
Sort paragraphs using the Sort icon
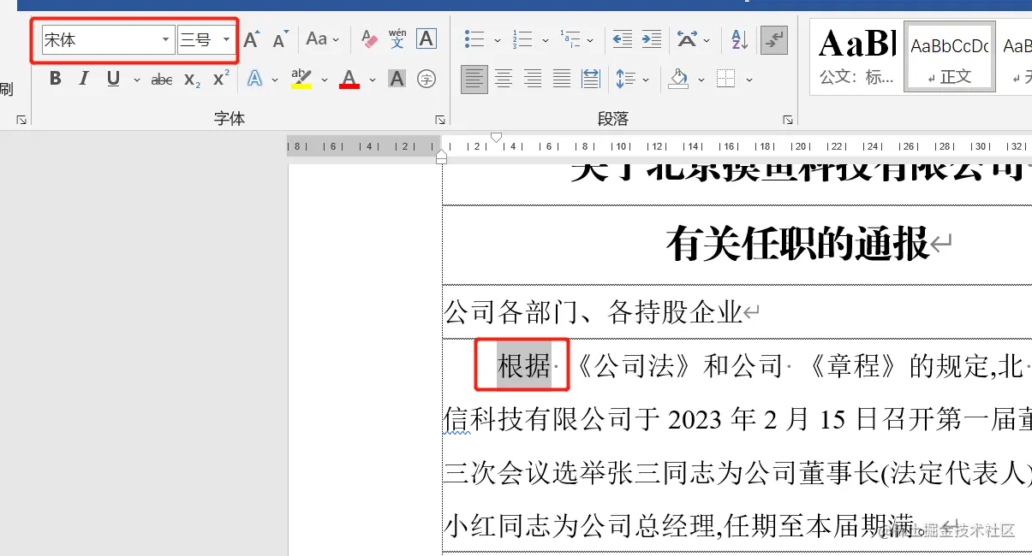(738, 39)
